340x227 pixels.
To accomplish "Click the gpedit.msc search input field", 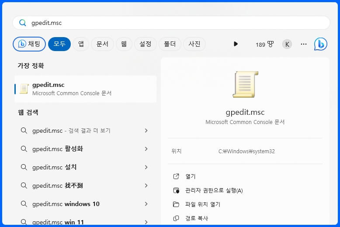I will pos(171,23).
